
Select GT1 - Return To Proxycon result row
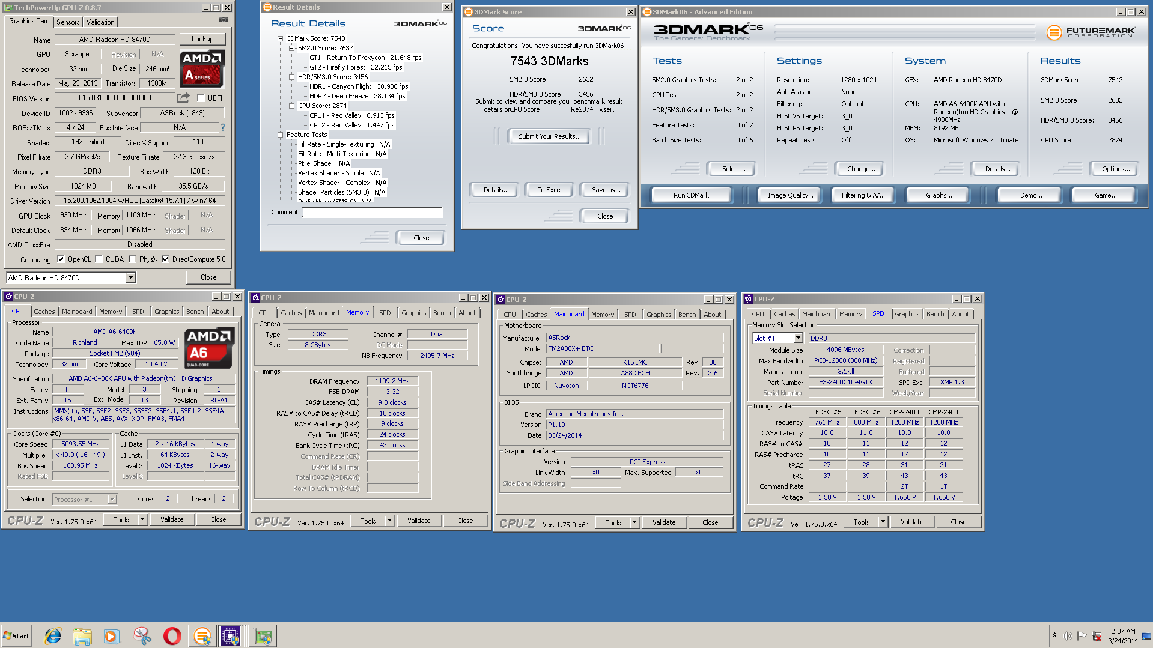pos(365,58)
